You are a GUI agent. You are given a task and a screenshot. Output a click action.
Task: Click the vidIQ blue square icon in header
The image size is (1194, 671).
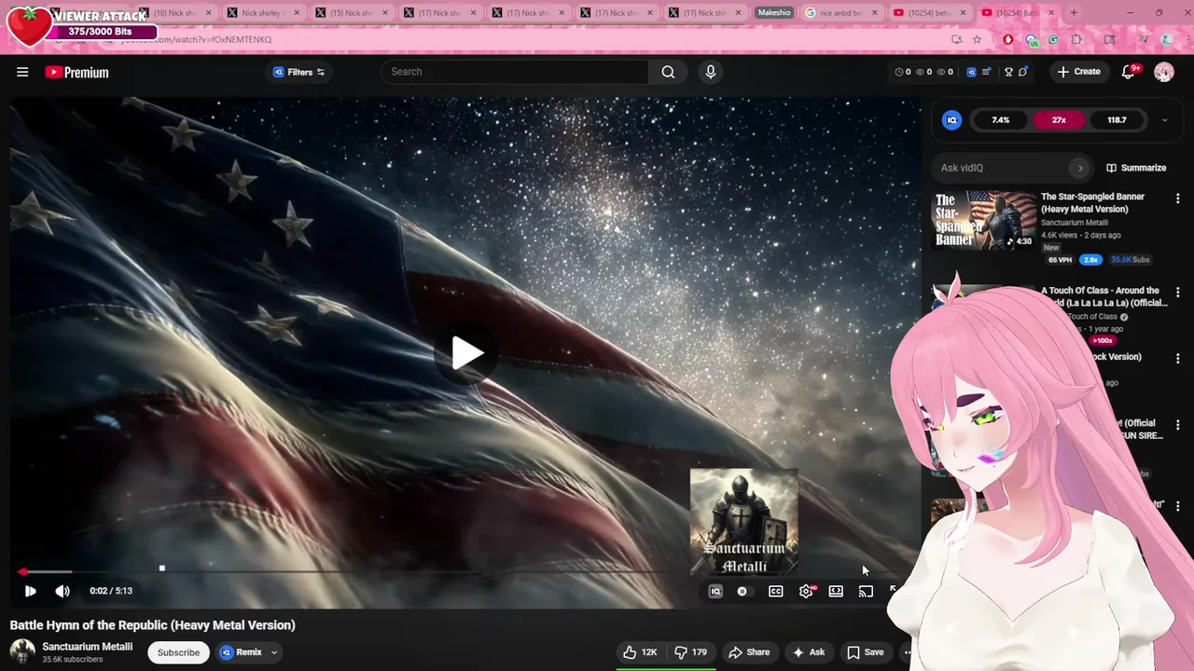click(x=971, y=72)
